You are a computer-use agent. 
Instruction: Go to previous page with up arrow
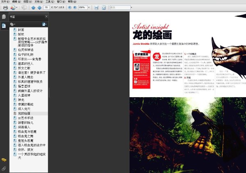pyautogui.click(x=33, y=7)
